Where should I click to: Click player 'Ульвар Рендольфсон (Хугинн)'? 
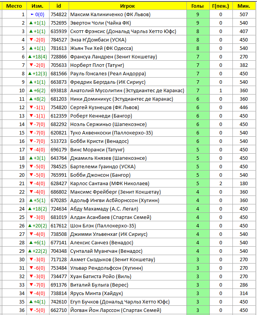tap(128, 268)
